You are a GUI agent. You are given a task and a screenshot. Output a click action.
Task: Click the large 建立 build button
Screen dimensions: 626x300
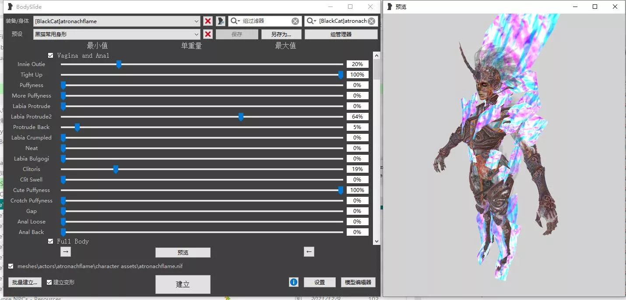click(x=183, y=284)
